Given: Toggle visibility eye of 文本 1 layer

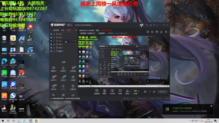Looking at the screenshot, I should [x=51, y=34].
